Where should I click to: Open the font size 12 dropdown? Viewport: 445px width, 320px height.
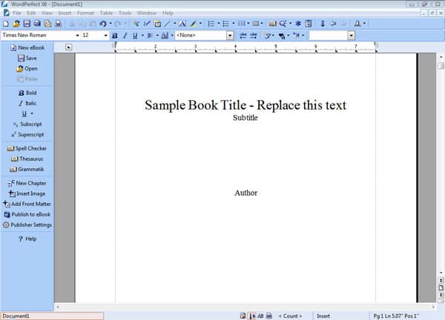pos(105,36)
